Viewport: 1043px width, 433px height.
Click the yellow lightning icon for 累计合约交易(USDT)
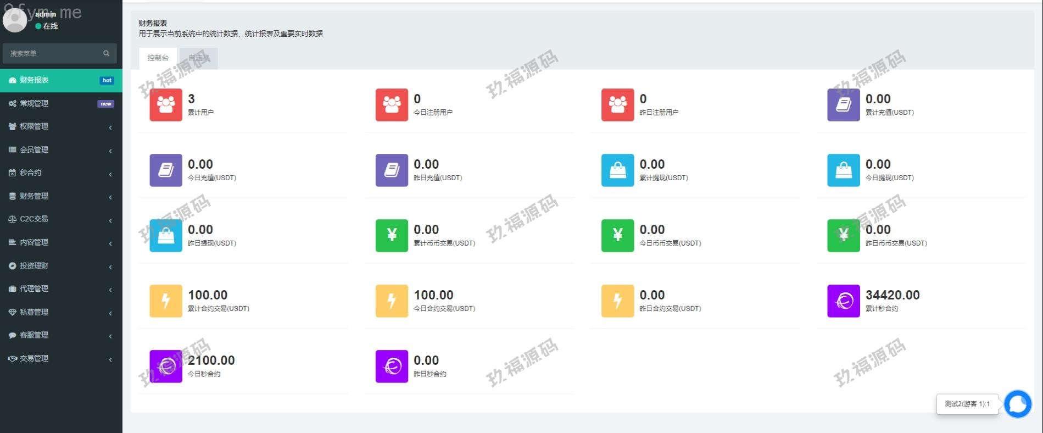pos(165,301)
